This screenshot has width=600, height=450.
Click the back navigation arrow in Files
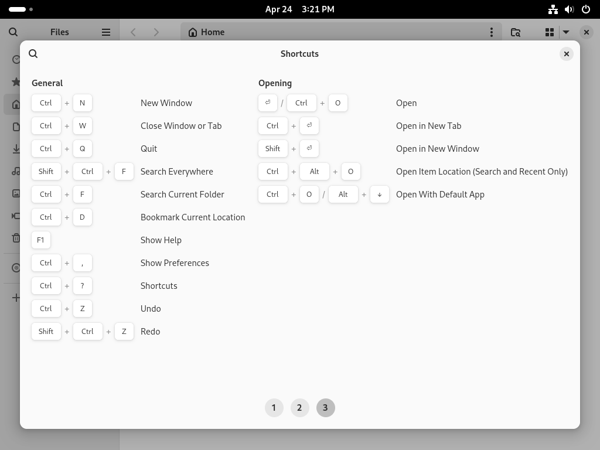[133, 32]
